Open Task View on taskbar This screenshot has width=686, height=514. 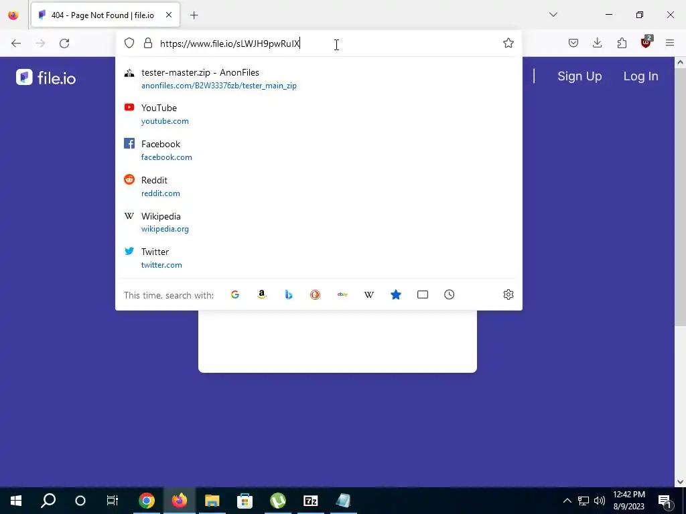point(113,501)
